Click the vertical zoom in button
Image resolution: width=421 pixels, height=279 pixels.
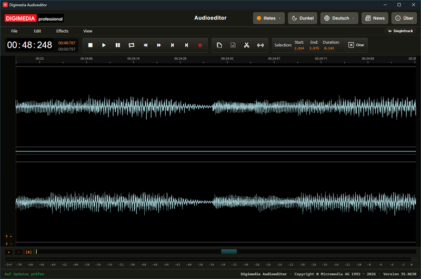(8, 236)
